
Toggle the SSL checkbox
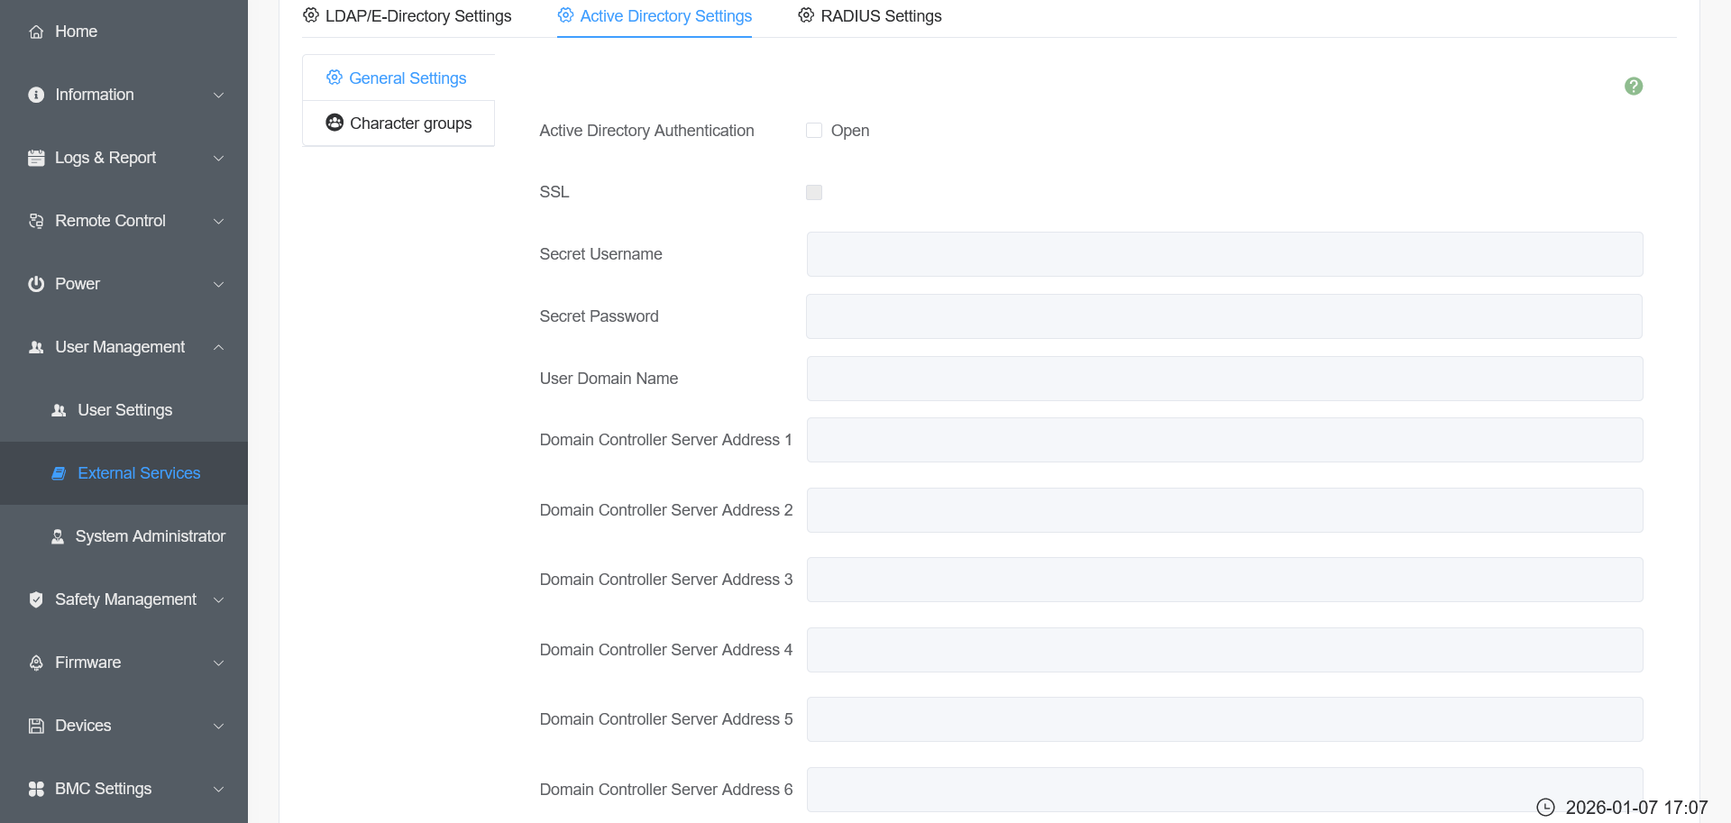(x=814, y=192)
